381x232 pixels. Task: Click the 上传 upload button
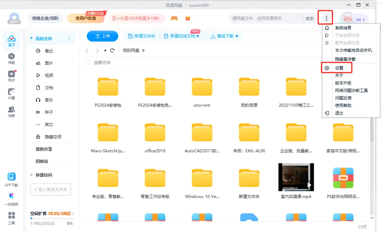(103, 36)
